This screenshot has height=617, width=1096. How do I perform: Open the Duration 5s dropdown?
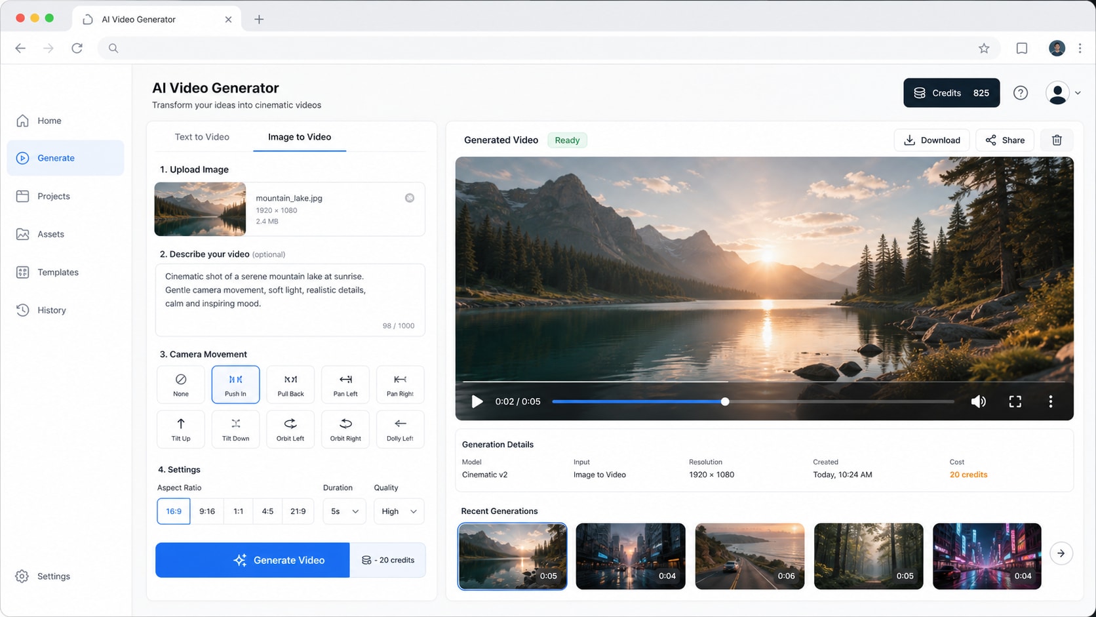point(344,511)
